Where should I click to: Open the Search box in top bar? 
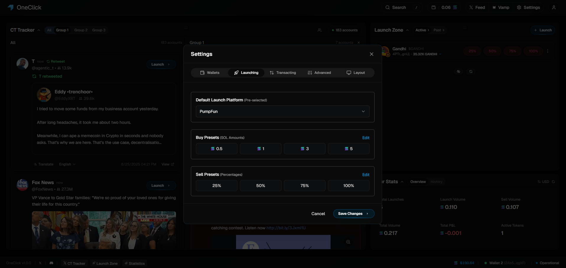(x=402, y=7)
